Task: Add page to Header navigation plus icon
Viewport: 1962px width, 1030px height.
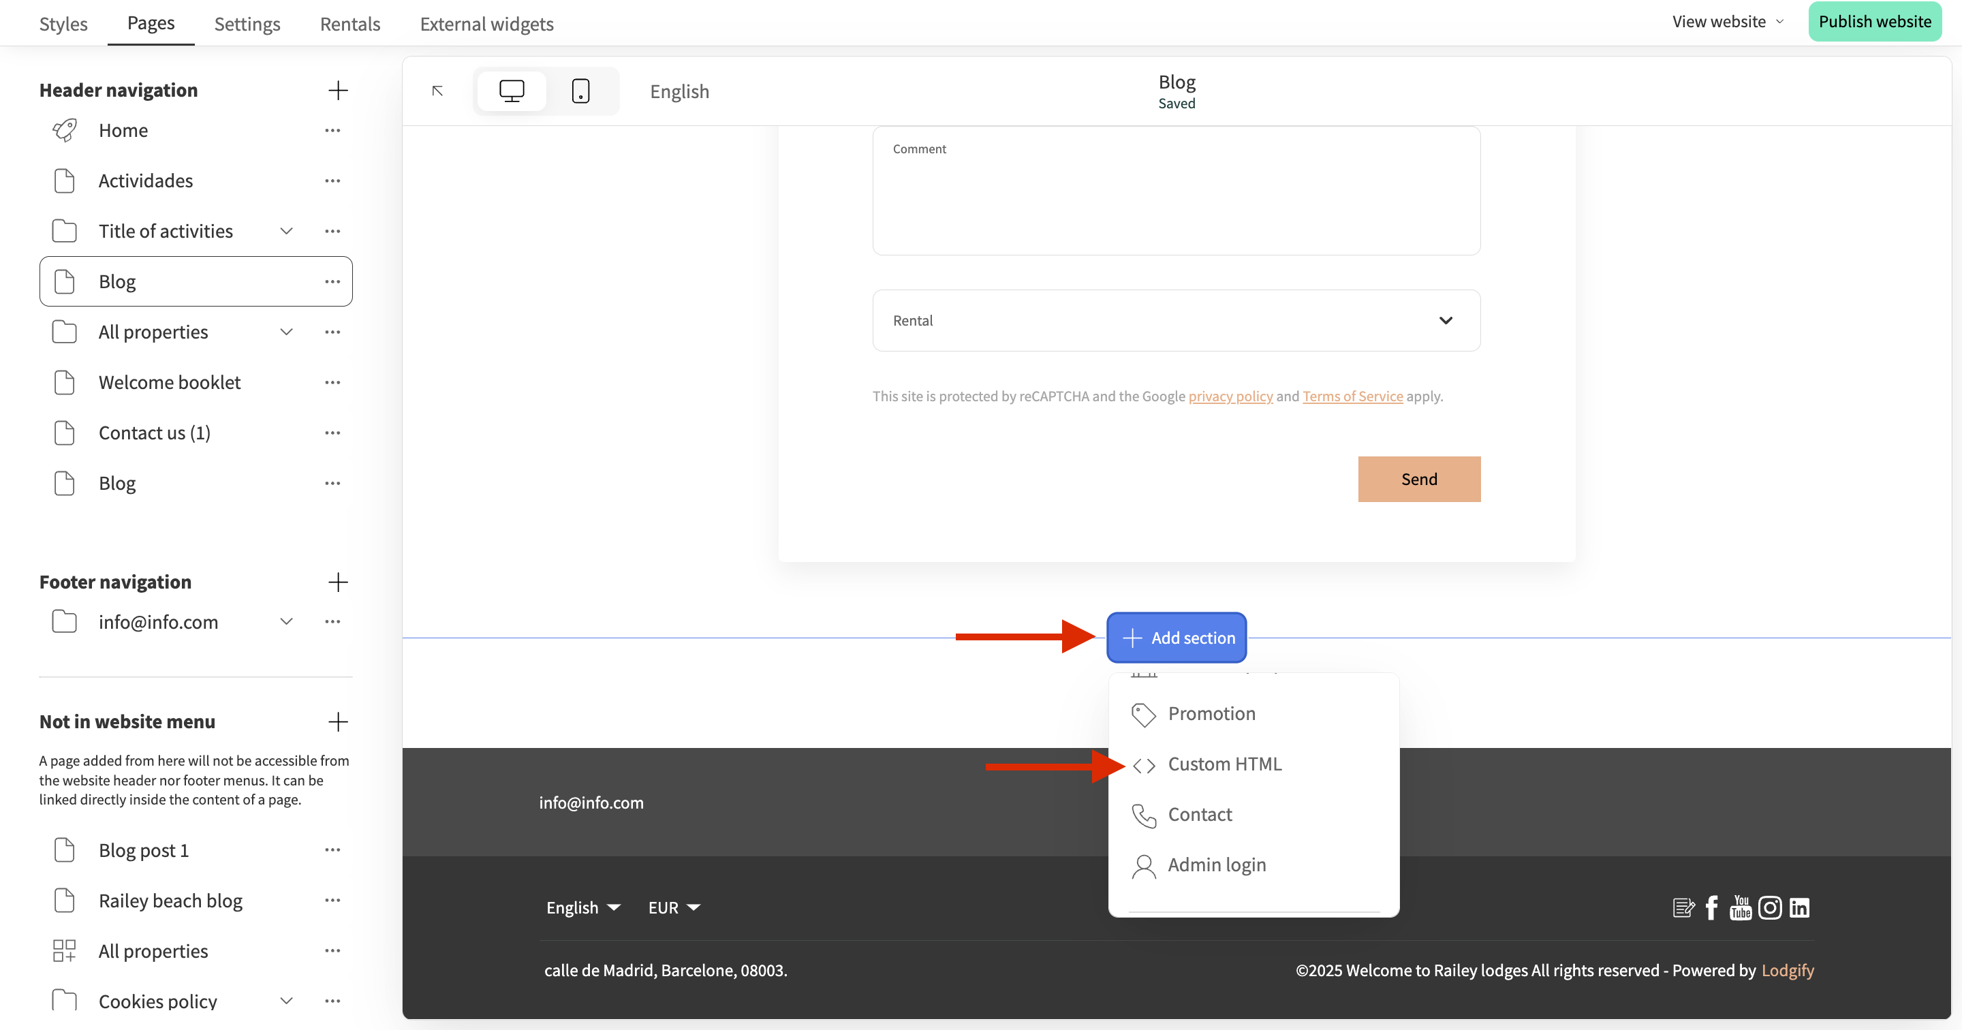Action: coord(337,90)
